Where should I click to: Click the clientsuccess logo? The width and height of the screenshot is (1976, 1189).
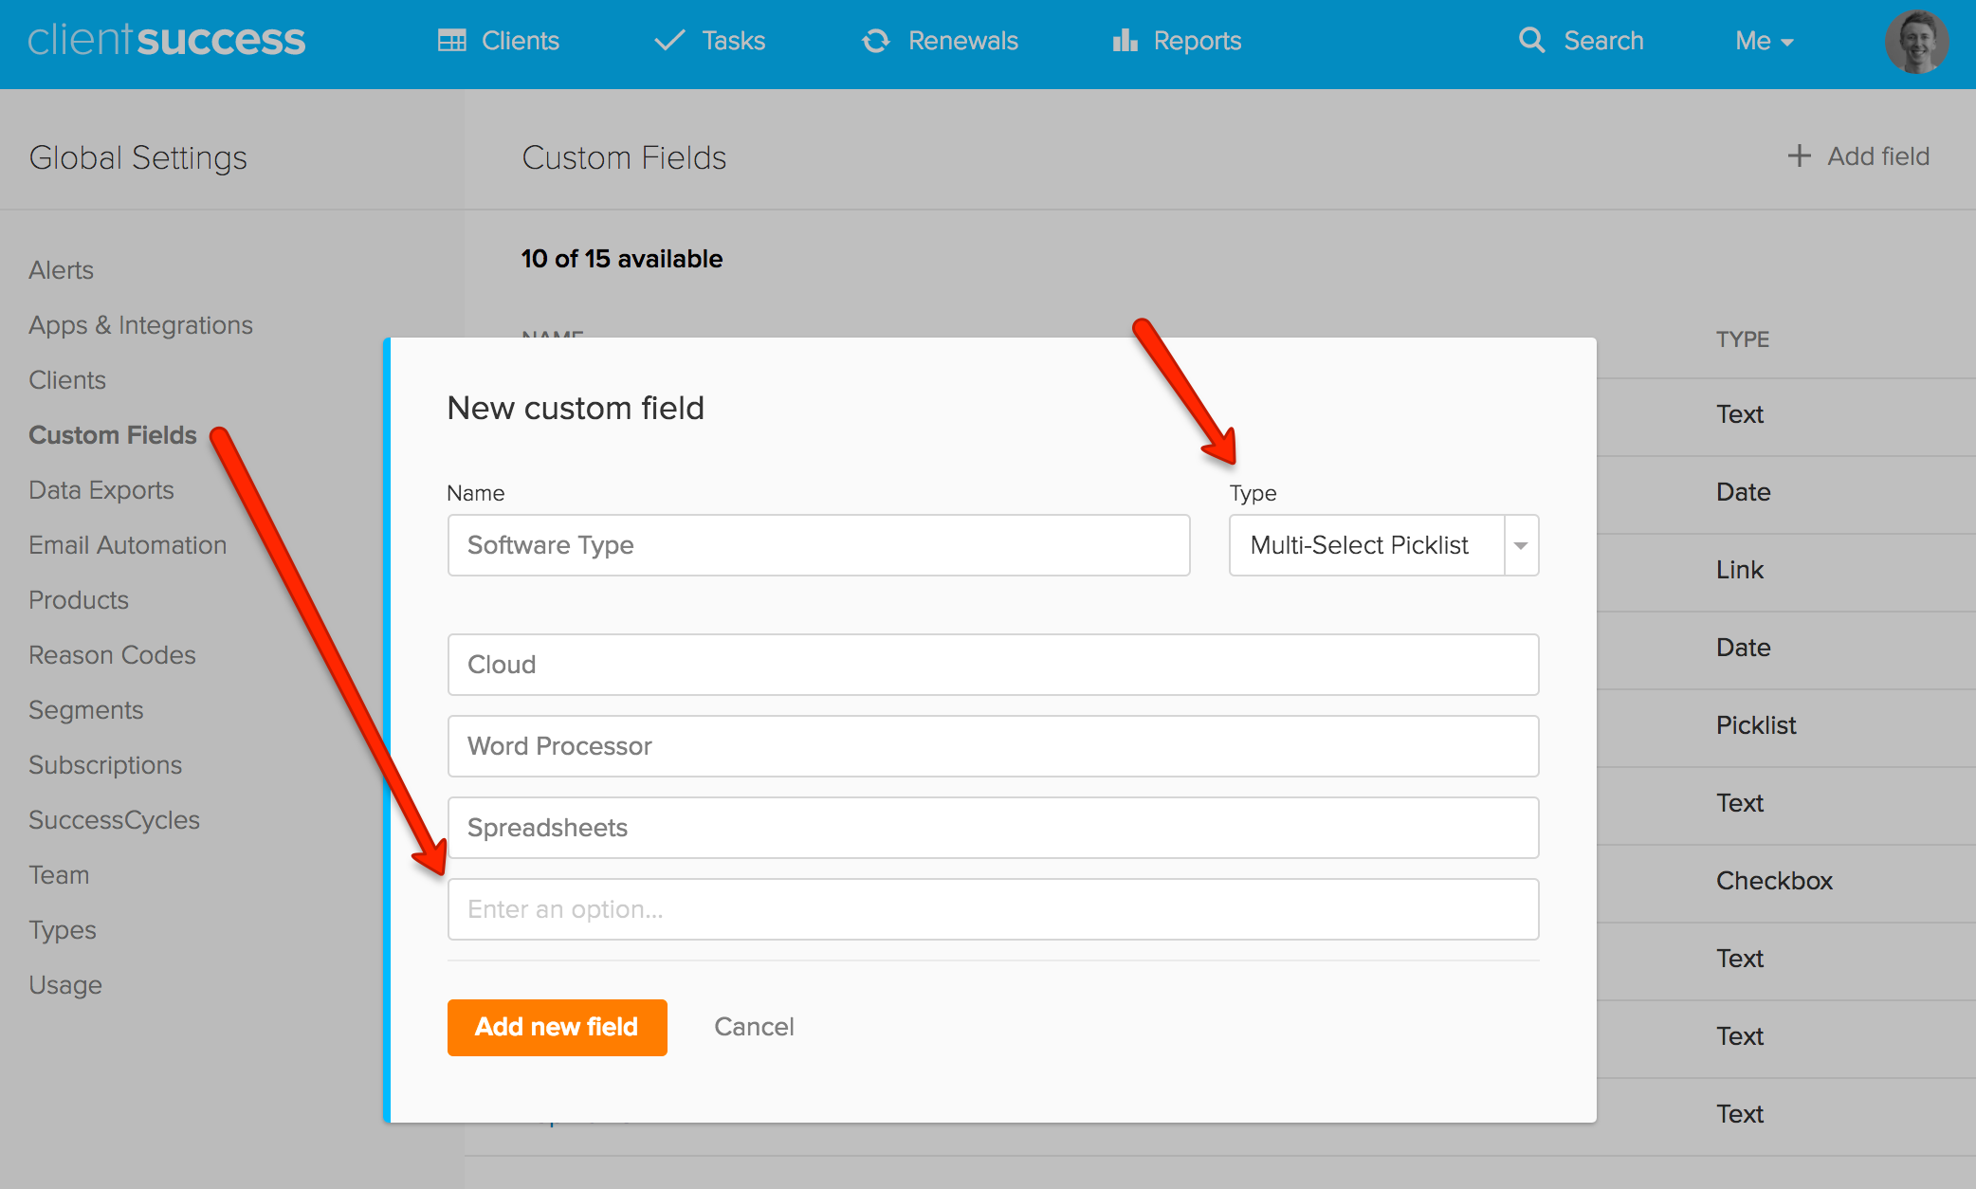point(167,40)
